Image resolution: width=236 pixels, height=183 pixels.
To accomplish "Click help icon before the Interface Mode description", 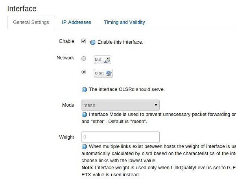I will [84, 115].
